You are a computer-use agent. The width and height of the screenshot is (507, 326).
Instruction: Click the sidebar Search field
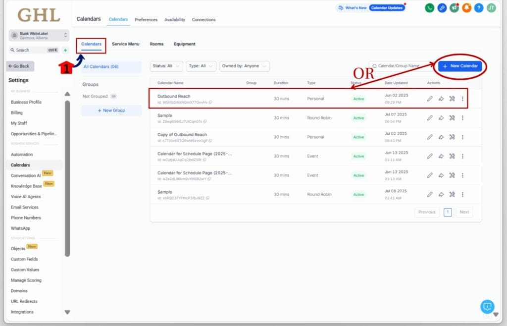coord(34,50)
